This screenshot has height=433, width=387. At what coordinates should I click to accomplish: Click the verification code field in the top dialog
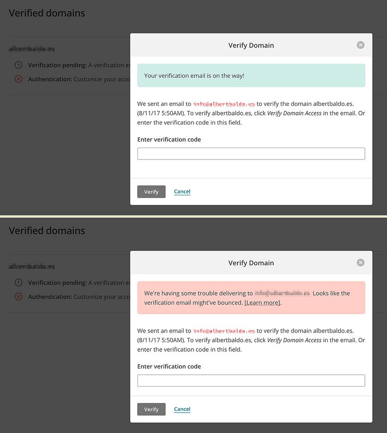point(251,153)
